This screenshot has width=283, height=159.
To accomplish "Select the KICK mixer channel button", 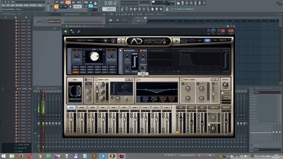I will pyautogui.click(x=71, y=107).
